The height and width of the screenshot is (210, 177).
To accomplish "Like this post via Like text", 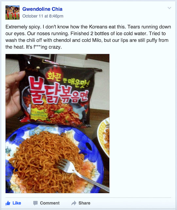I will (17, 203).
